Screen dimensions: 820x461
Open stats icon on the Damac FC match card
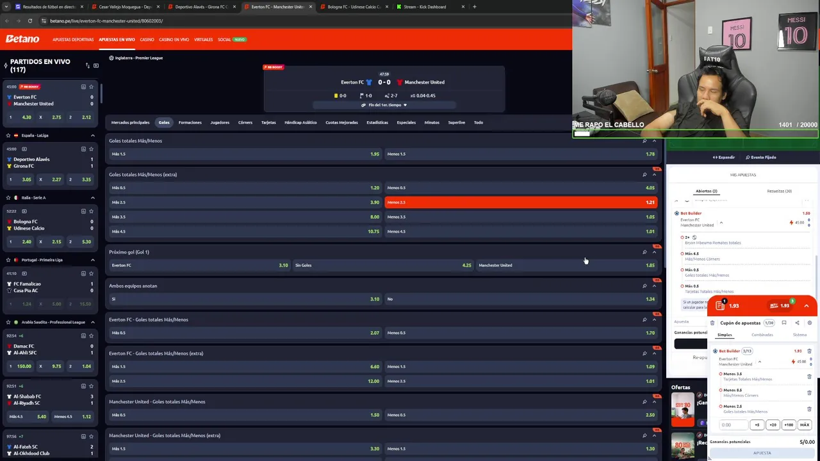pyautogui.click(x=83, y=336)
